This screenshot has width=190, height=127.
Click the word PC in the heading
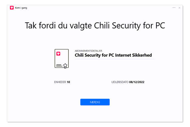[160, 26]
